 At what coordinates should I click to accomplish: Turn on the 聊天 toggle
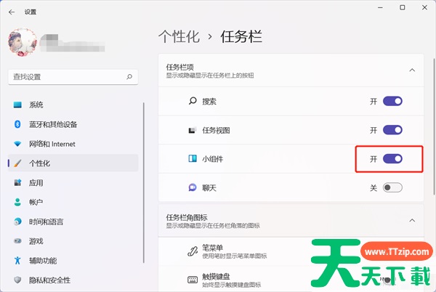click(x=392, y=188)
